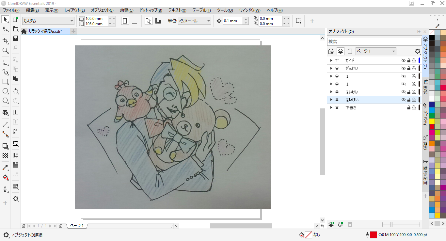Image resolution: width=446 pixels, height=241 pixels.
Task: Expand the 下書き layer
Action: tap(331, 107)
